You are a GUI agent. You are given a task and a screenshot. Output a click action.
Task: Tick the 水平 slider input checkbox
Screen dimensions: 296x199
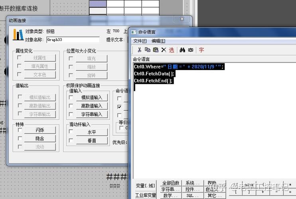pos(71,131)
